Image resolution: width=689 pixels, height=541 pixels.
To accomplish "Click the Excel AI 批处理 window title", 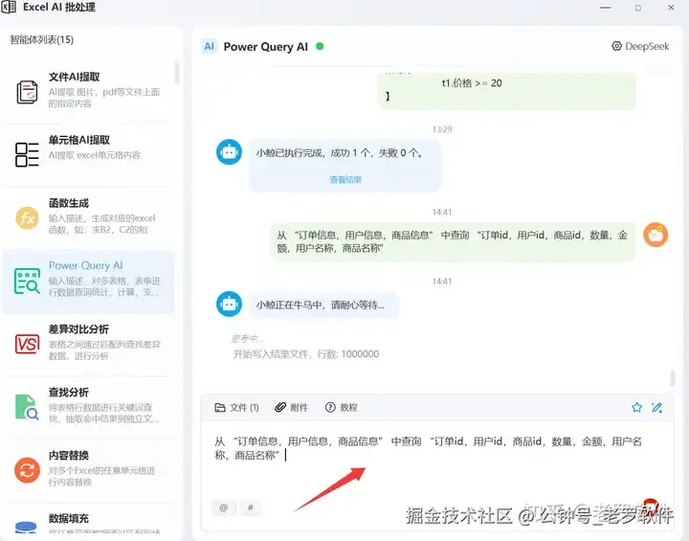I will point(59,7).
